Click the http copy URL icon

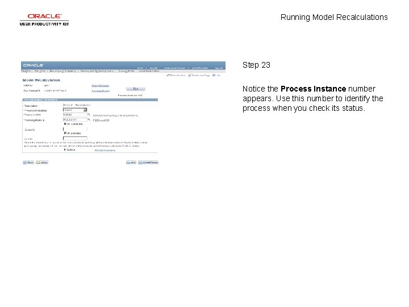(216, 75)
